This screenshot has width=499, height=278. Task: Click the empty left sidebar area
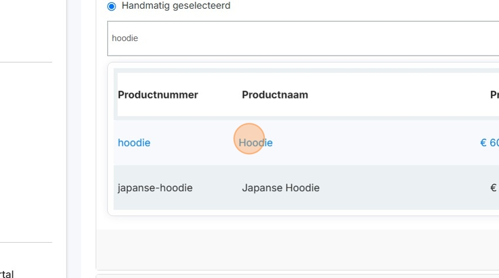(x=26, y=151)
